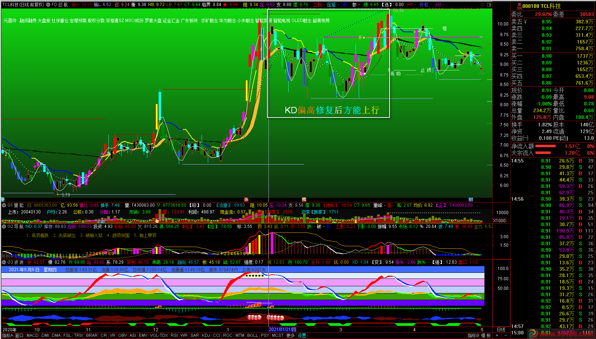Expand the G3 波浪 panel dropdown arrow
596x339 pixels.
click(4, 262)
